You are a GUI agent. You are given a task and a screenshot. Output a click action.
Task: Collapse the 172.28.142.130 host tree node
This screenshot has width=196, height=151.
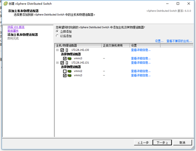58,50
